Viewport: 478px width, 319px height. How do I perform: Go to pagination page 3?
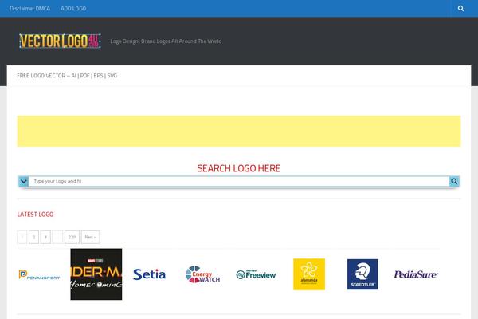point(45,237)
